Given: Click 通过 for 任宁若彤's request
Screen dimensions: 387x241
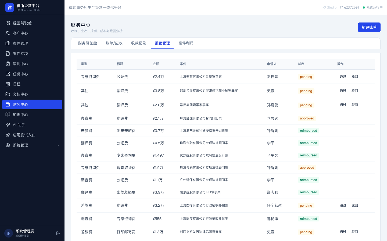Looking at the screenshot, I should (x=343, y=205).
